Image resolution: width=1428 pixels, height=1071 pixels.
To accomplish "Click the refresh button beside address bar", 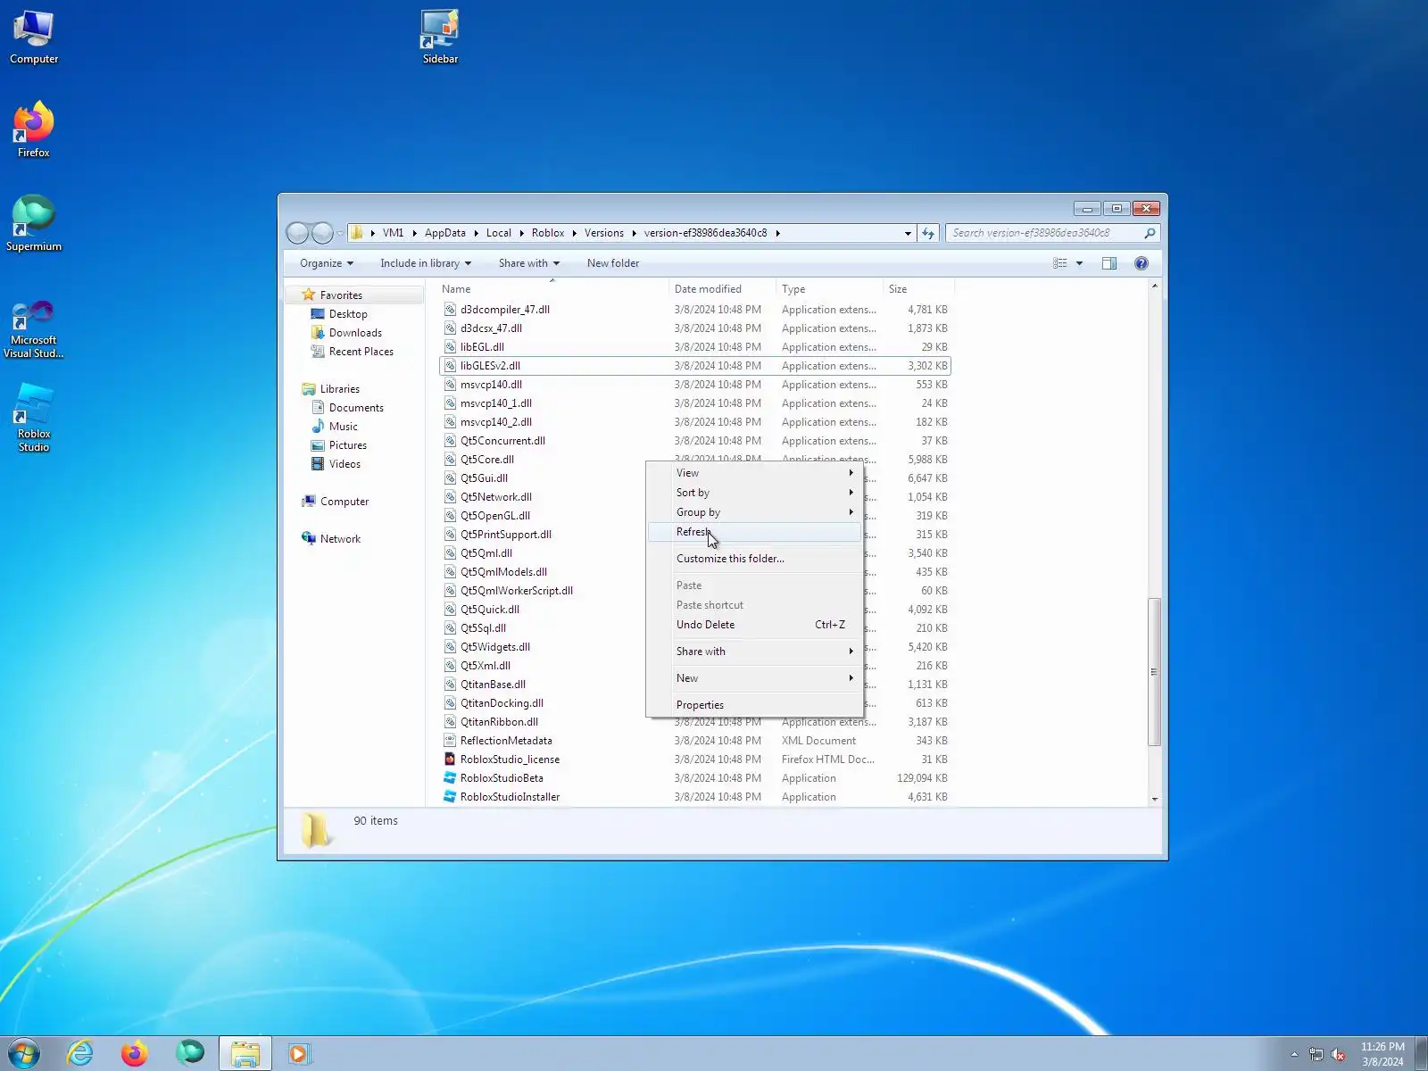I will tap(928, 233).
